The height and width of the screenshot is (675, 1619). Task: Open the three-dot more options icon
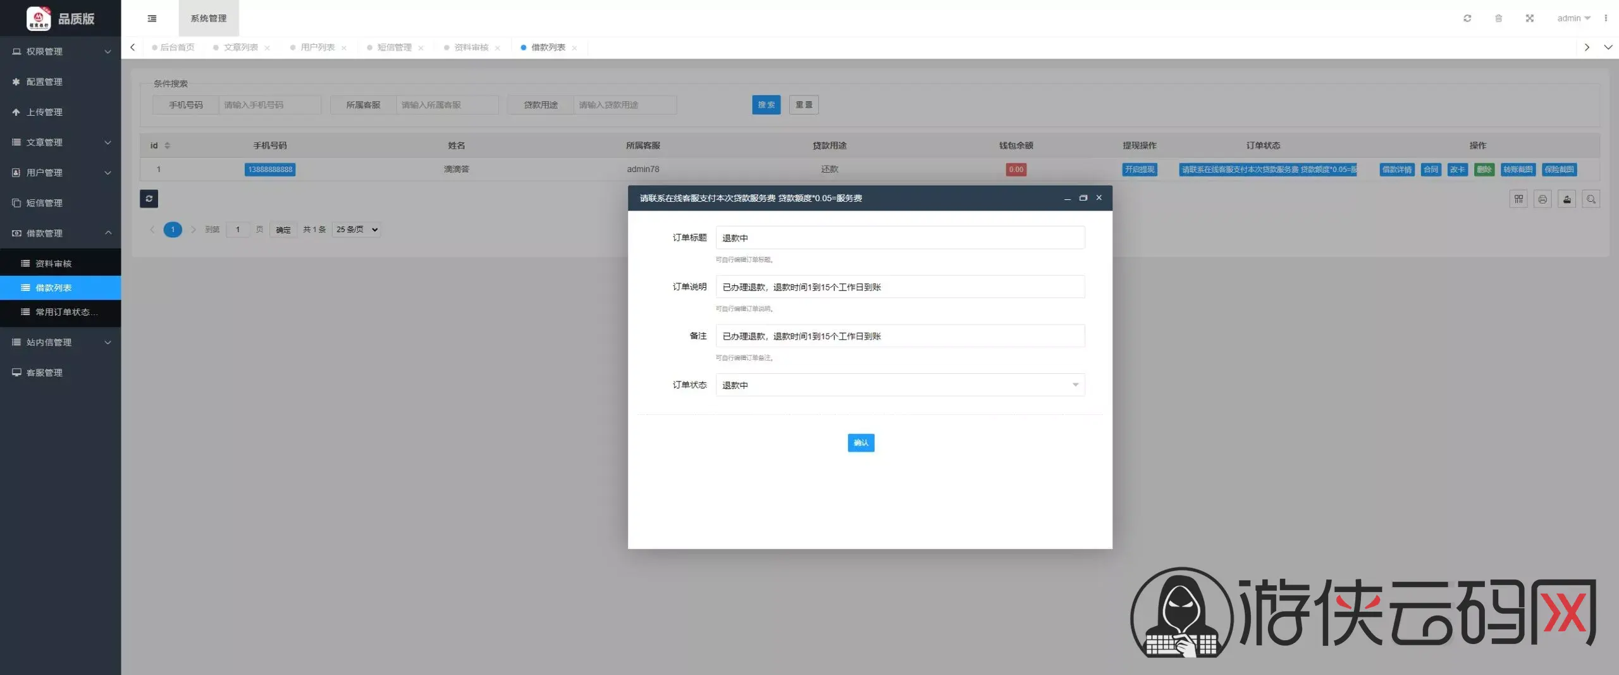1606,18
